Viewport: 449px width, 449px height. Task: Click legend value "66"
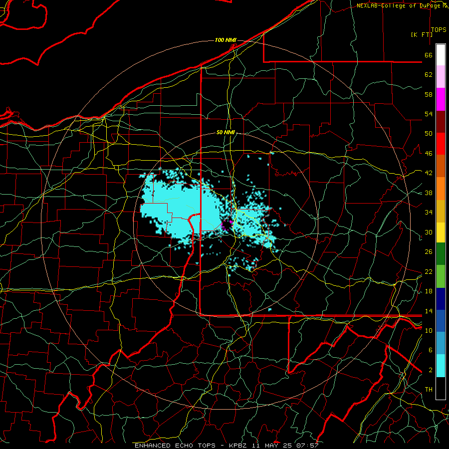click(x=429, y=55)
